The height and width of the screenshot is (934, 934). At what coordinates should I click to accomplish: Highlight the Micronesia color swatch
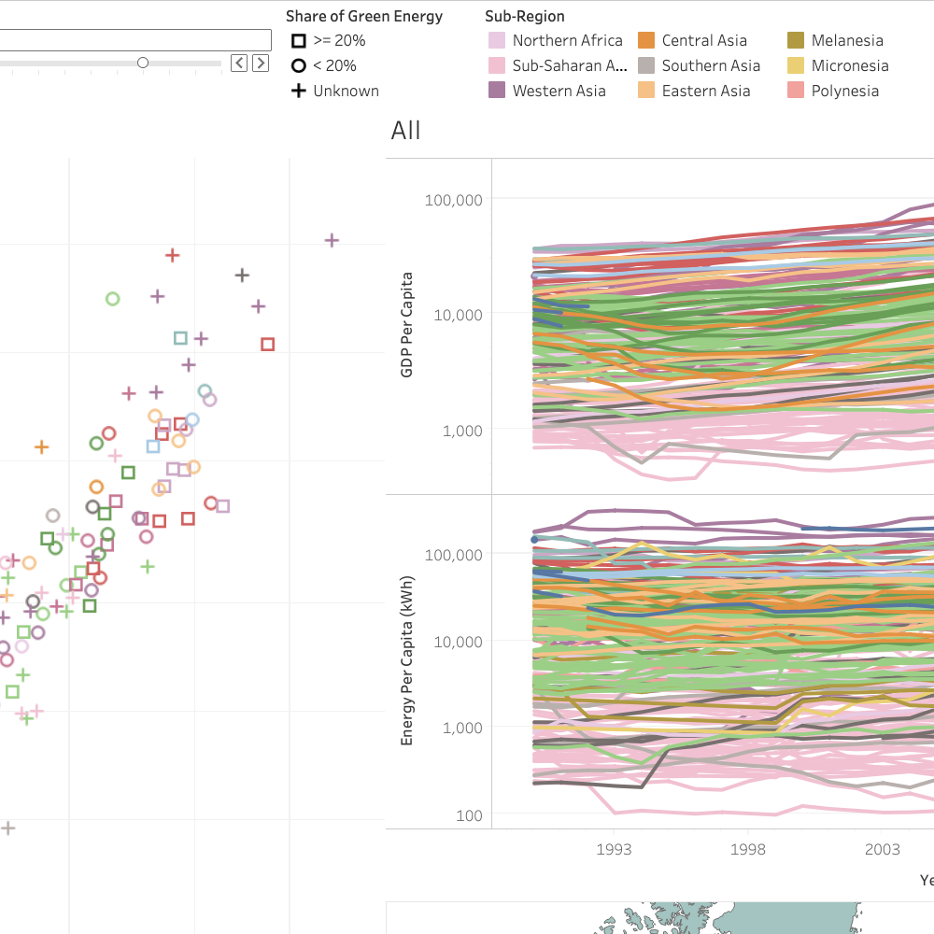point(796,65)
